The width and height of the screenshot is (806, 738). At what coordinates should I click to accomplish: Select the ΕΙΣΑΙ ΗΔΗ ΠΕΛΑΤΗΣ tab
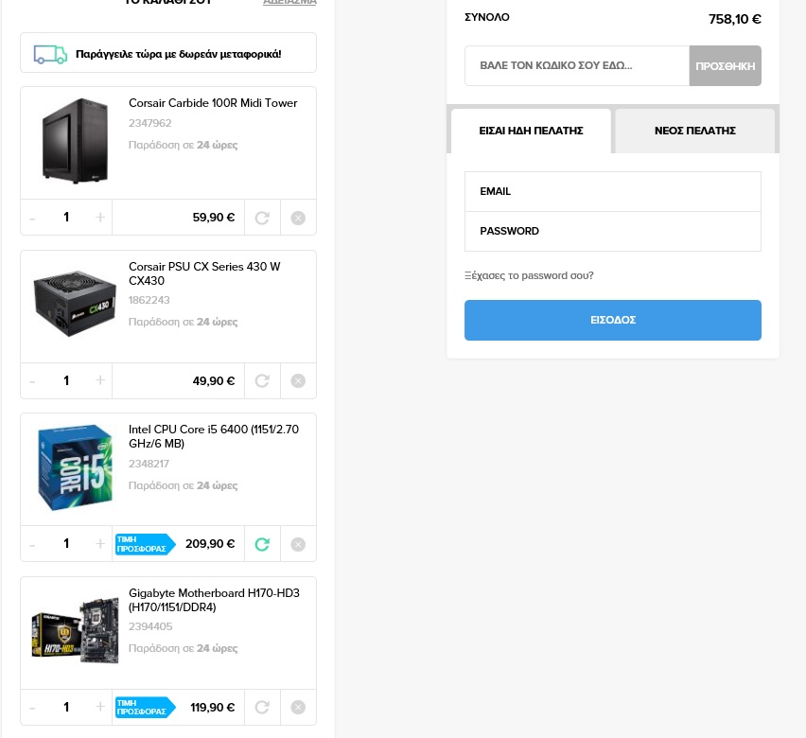click(x=531, y=131)
